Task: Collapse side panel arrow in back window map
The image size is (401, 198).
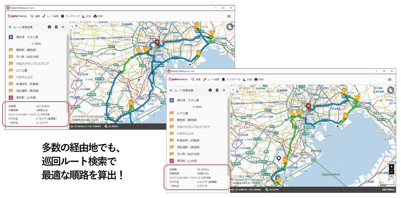Action: click(72, 26)
